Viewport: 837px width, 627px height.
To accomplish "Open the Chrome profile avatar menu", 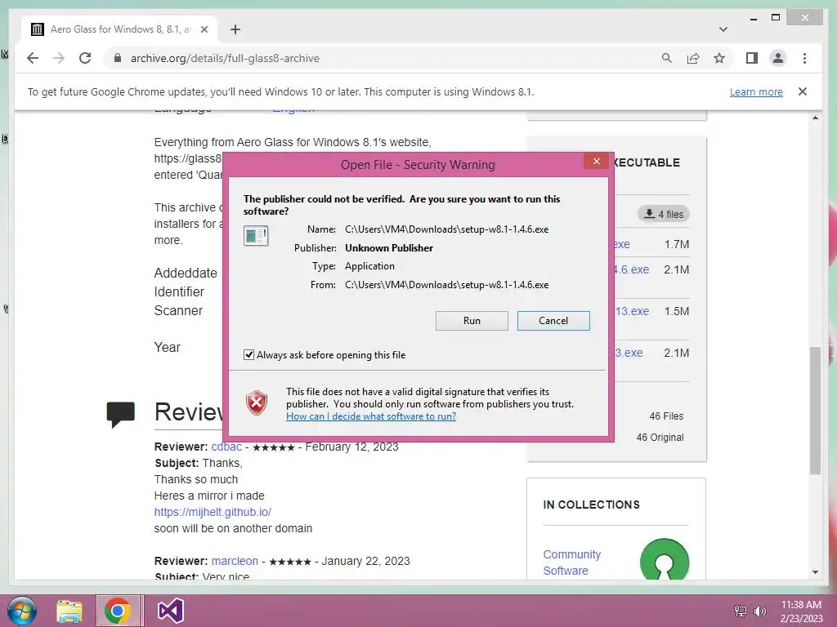I will pyautogui.click(x=778, y=58).
